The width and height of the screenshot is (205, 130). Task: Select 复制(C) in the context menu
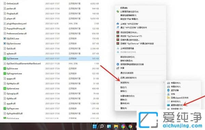(x=124, y=91)
